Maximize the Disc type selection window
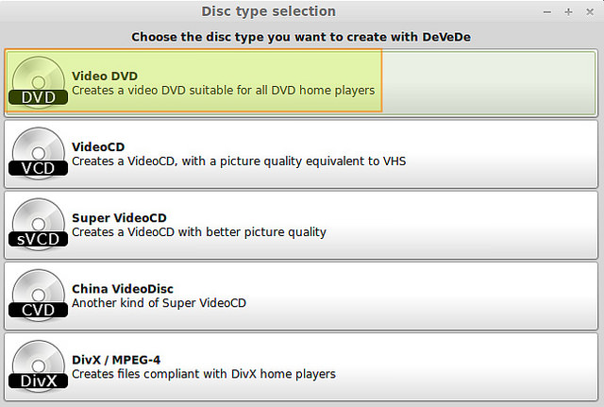604x407 pixels. (x=568, y=11)
